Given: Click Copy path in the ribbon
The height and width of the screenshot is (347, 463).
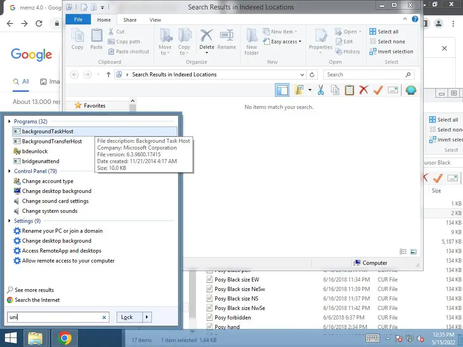Looking at the screenshot, I should click(x=124, y=42).
